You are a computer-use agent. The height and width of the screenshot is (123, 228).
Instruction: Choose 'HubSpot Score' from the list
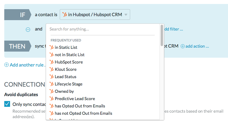click(69, 62)
